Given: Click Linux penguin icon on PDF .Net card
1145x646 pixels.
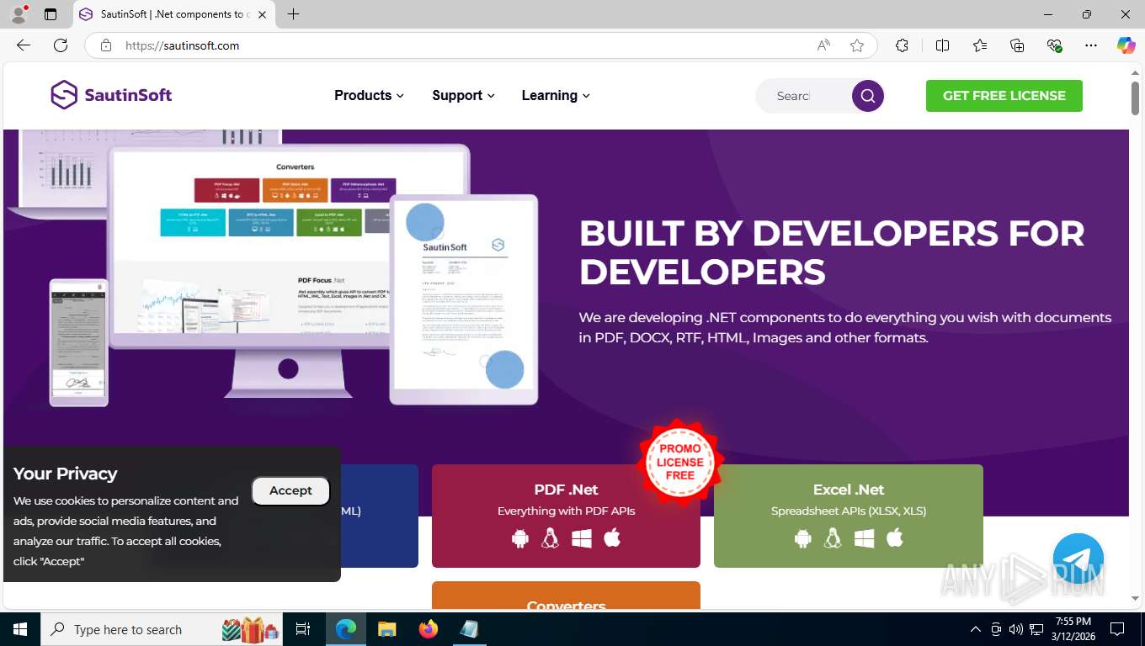Looking at the screenshot, I should pyautogui.click(x=550, y=538).
